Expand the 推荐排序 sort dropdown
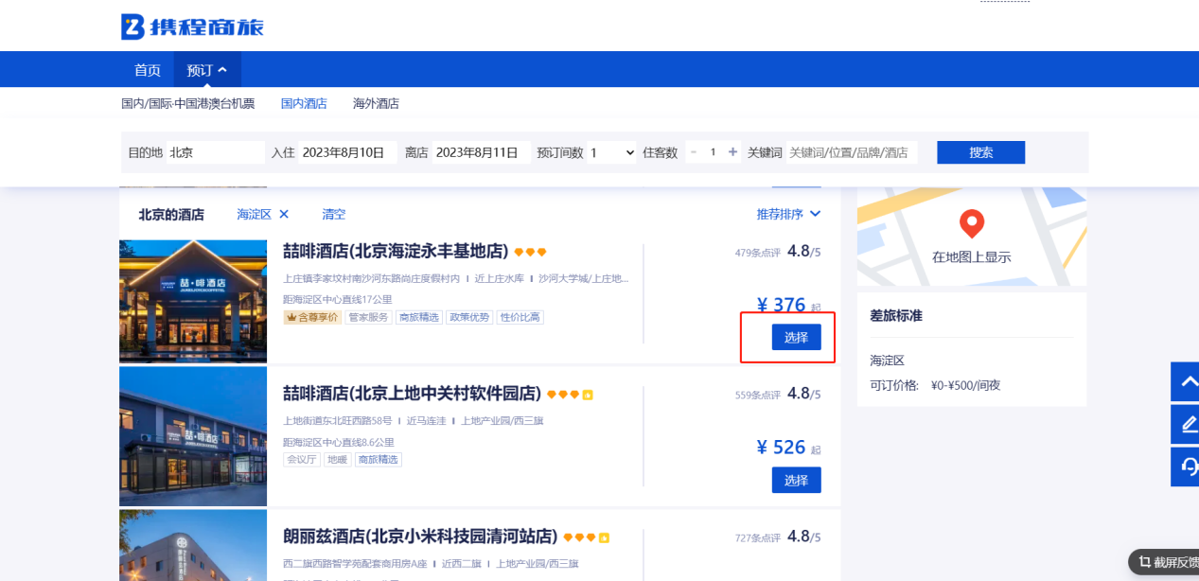 tap(788, 215)
